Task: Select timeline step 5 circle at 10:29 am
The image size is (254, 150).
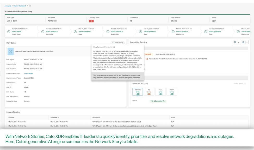Action: click(140, 32)
